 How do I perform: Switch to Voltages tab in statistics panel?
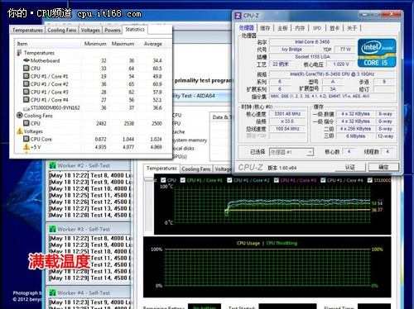click(90, 30)
